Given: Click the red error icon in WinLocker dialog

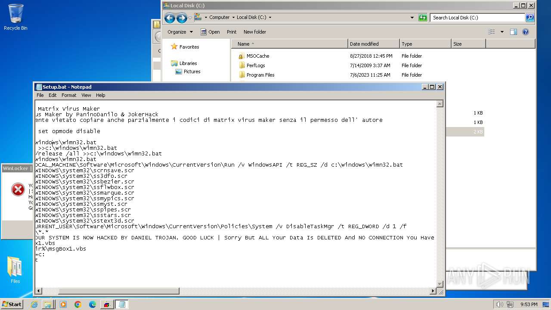Looking at the screenshot, I should pos(18,189).
